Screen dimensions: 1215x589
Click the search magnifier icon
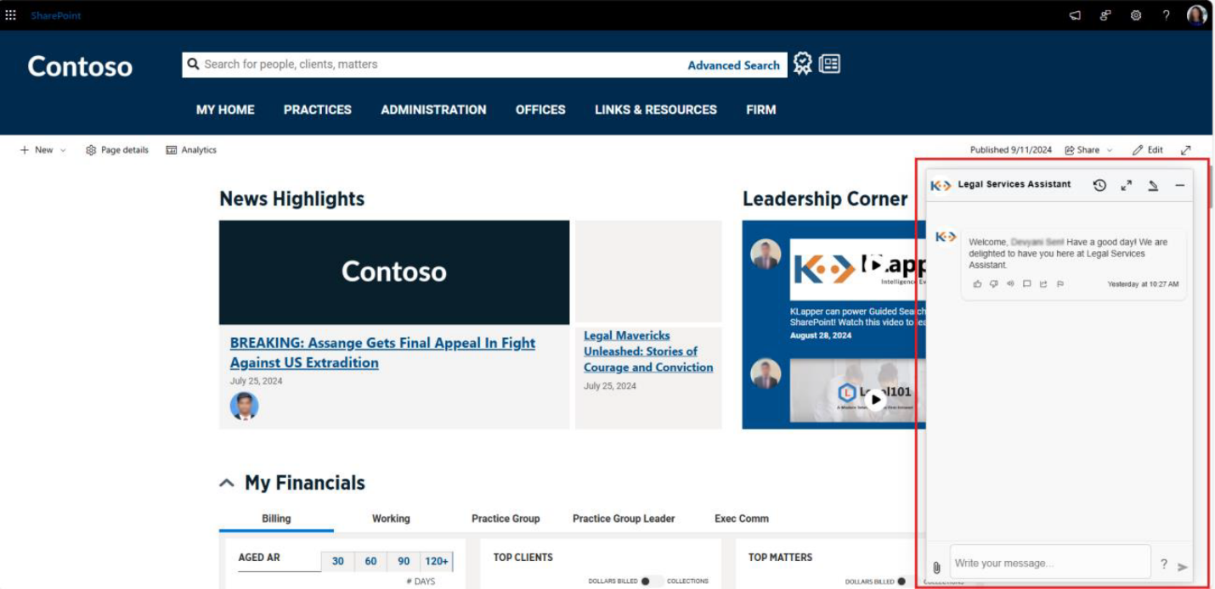coord(193,64)
